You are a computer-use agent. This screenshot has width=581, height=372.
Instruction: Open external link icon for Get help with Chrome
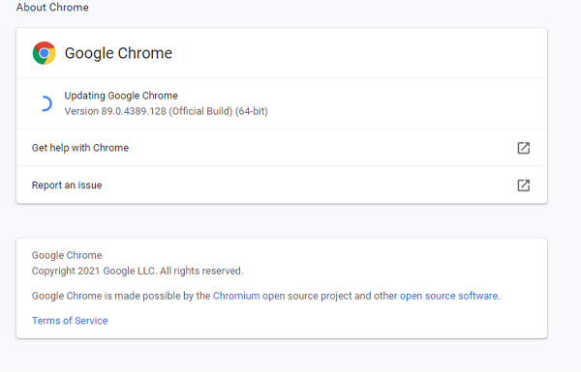pyautogui.click(x=523, y=148)
